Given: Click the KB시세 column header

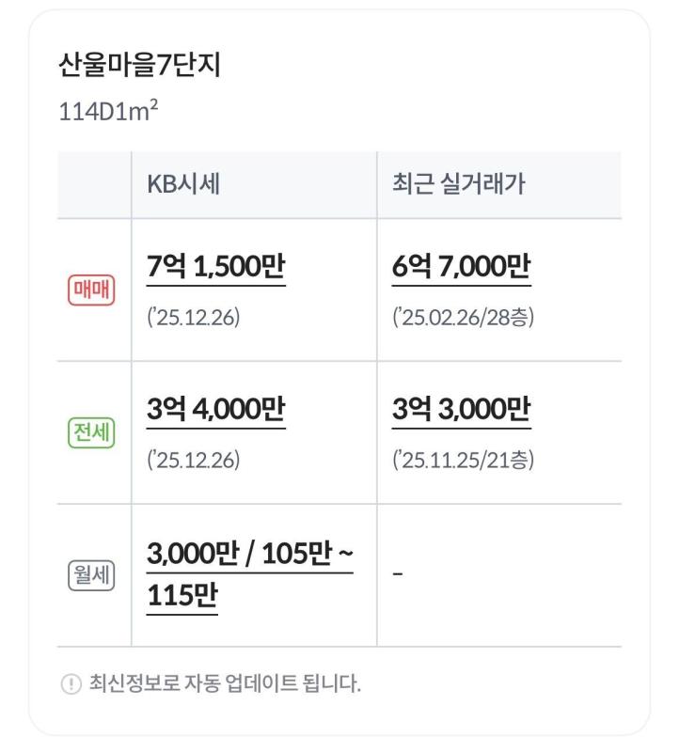Looking at the screenshot, I should point(183,183).
